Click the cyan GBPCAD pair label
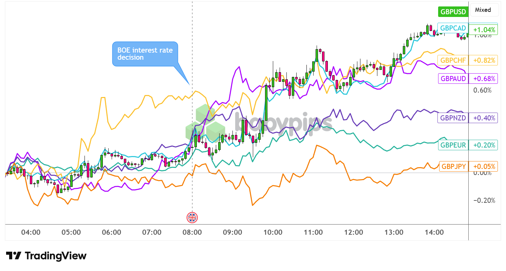This screenshot has width=506, height=271. click(x=453, y=28)
